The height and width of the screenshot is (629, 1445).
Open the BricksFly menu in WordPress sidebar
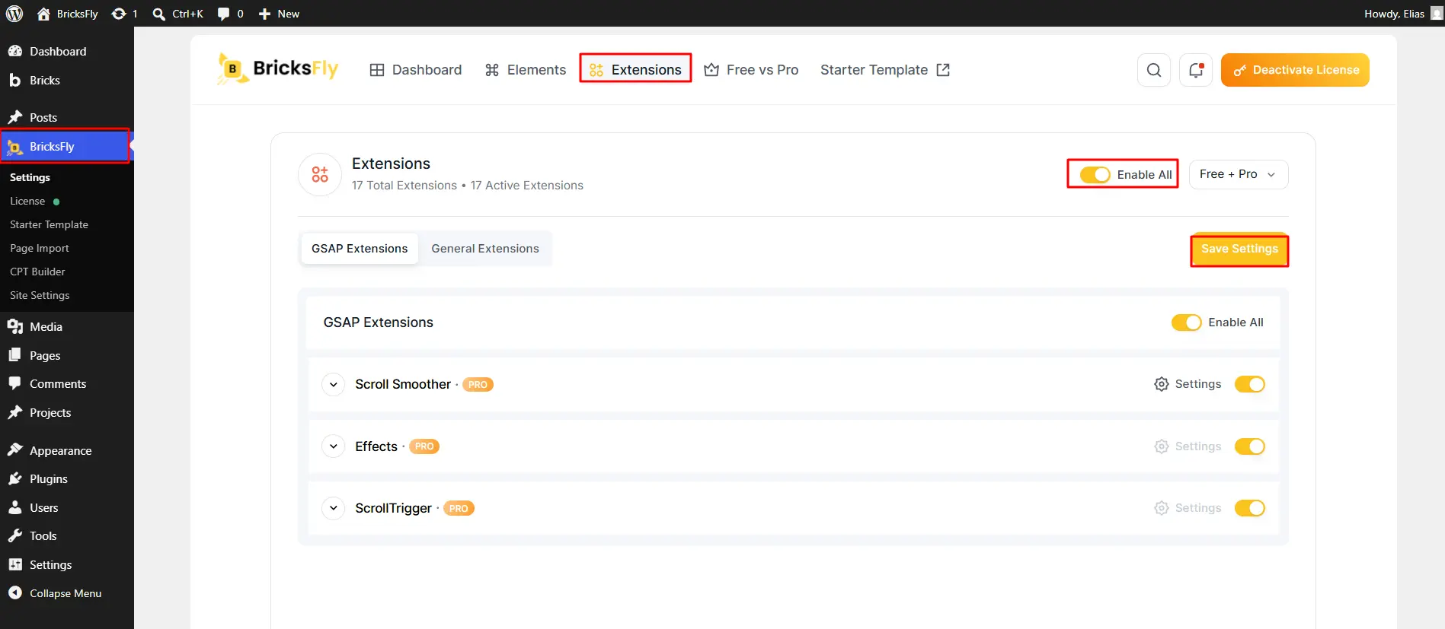click(x=66, y=146)
